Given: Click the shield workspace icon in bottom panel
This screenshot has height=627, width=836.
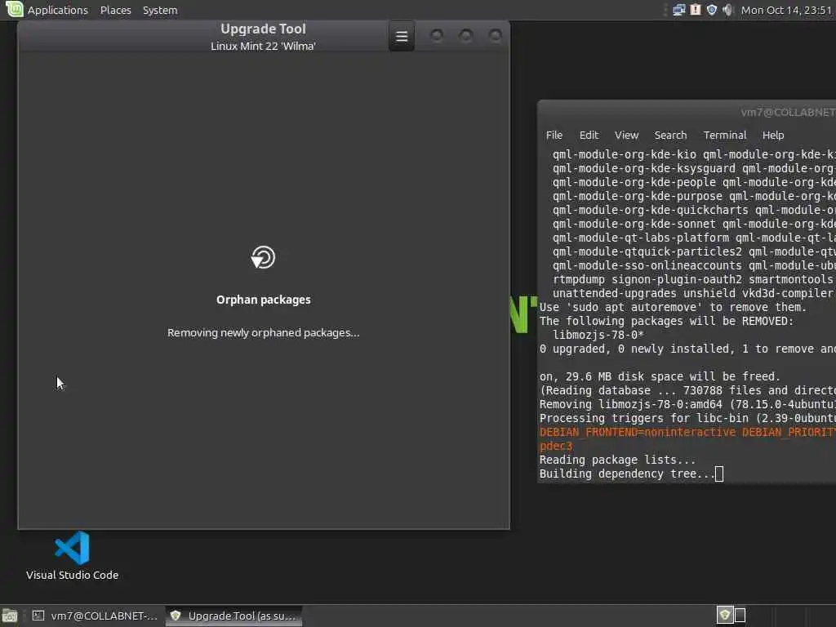Looking at the screenshot, I should [724, 616].
